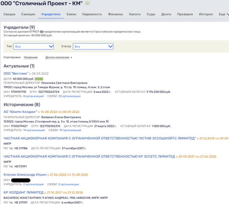The height and width of the screenshot is (204, 229).
Task: Open ООО "Вестимо" company link
Action: point(16,73)
